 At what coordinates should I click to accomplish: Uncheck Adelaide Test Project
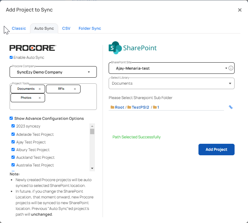(x=13, y=134)
